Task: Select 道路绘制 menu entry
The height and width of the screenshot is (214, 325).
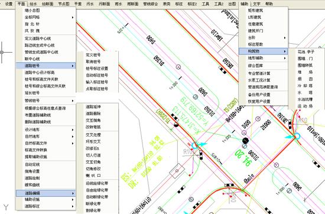Action: pos(32,178)
